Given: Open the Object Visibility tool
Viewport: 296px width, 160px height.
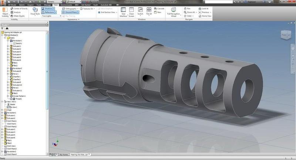Looking at the screenshot, I should pyautogui.click(x=5, y=12).
